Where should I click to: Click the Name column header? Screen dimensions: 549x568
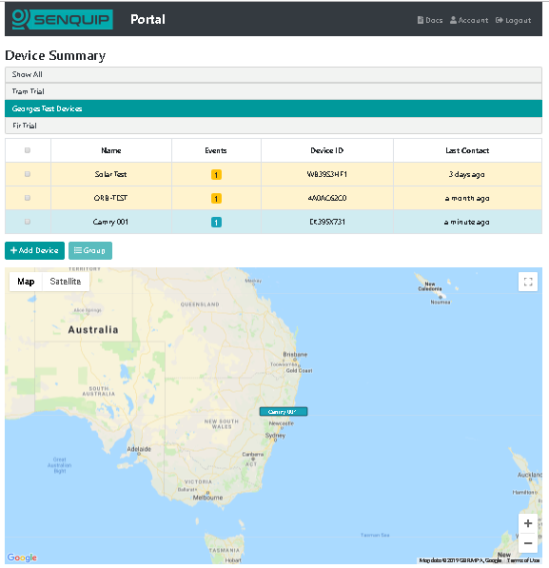click(x=111, y=150)
